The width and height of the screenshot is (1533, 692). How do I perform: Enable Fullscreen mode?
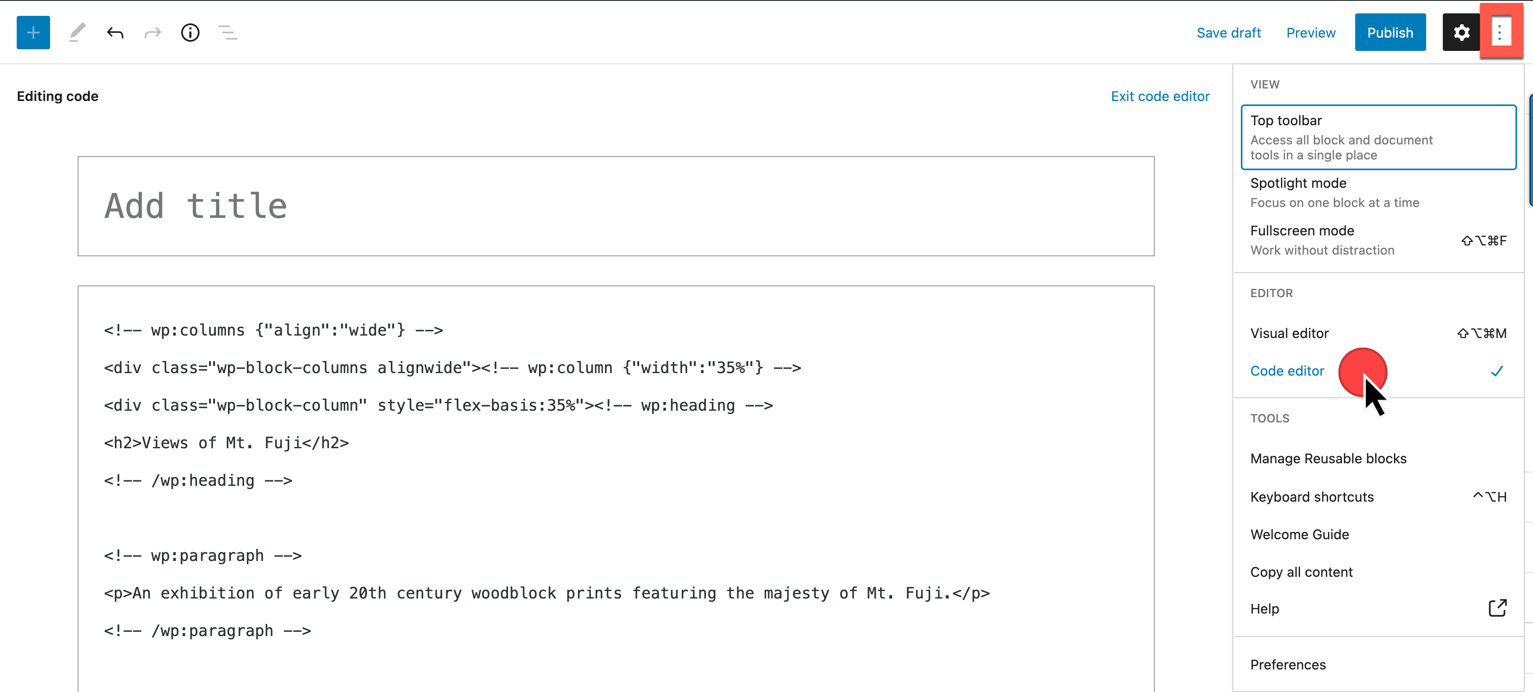tap(1378, 240)
